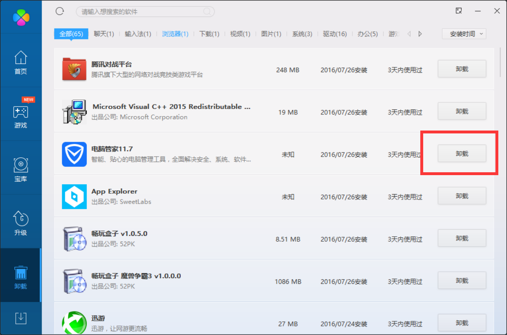Focus the software search input field

coord(145,12)
